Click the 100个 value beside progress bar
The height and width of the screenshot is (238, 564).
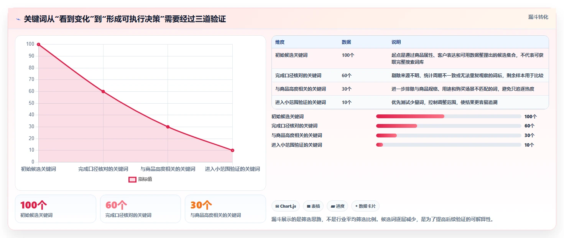point(531,116)
